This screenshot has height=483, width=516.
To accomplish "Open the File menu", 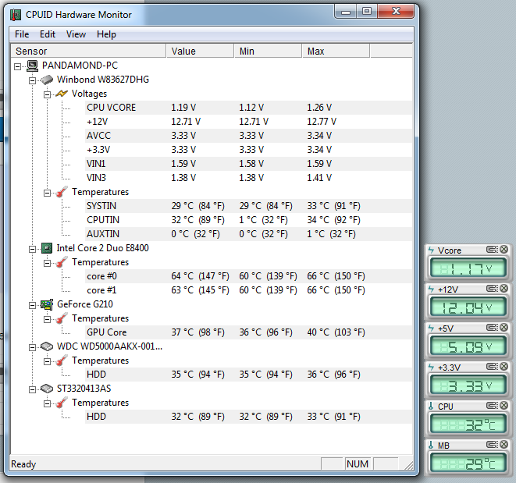I will click(x=22, y=34).
